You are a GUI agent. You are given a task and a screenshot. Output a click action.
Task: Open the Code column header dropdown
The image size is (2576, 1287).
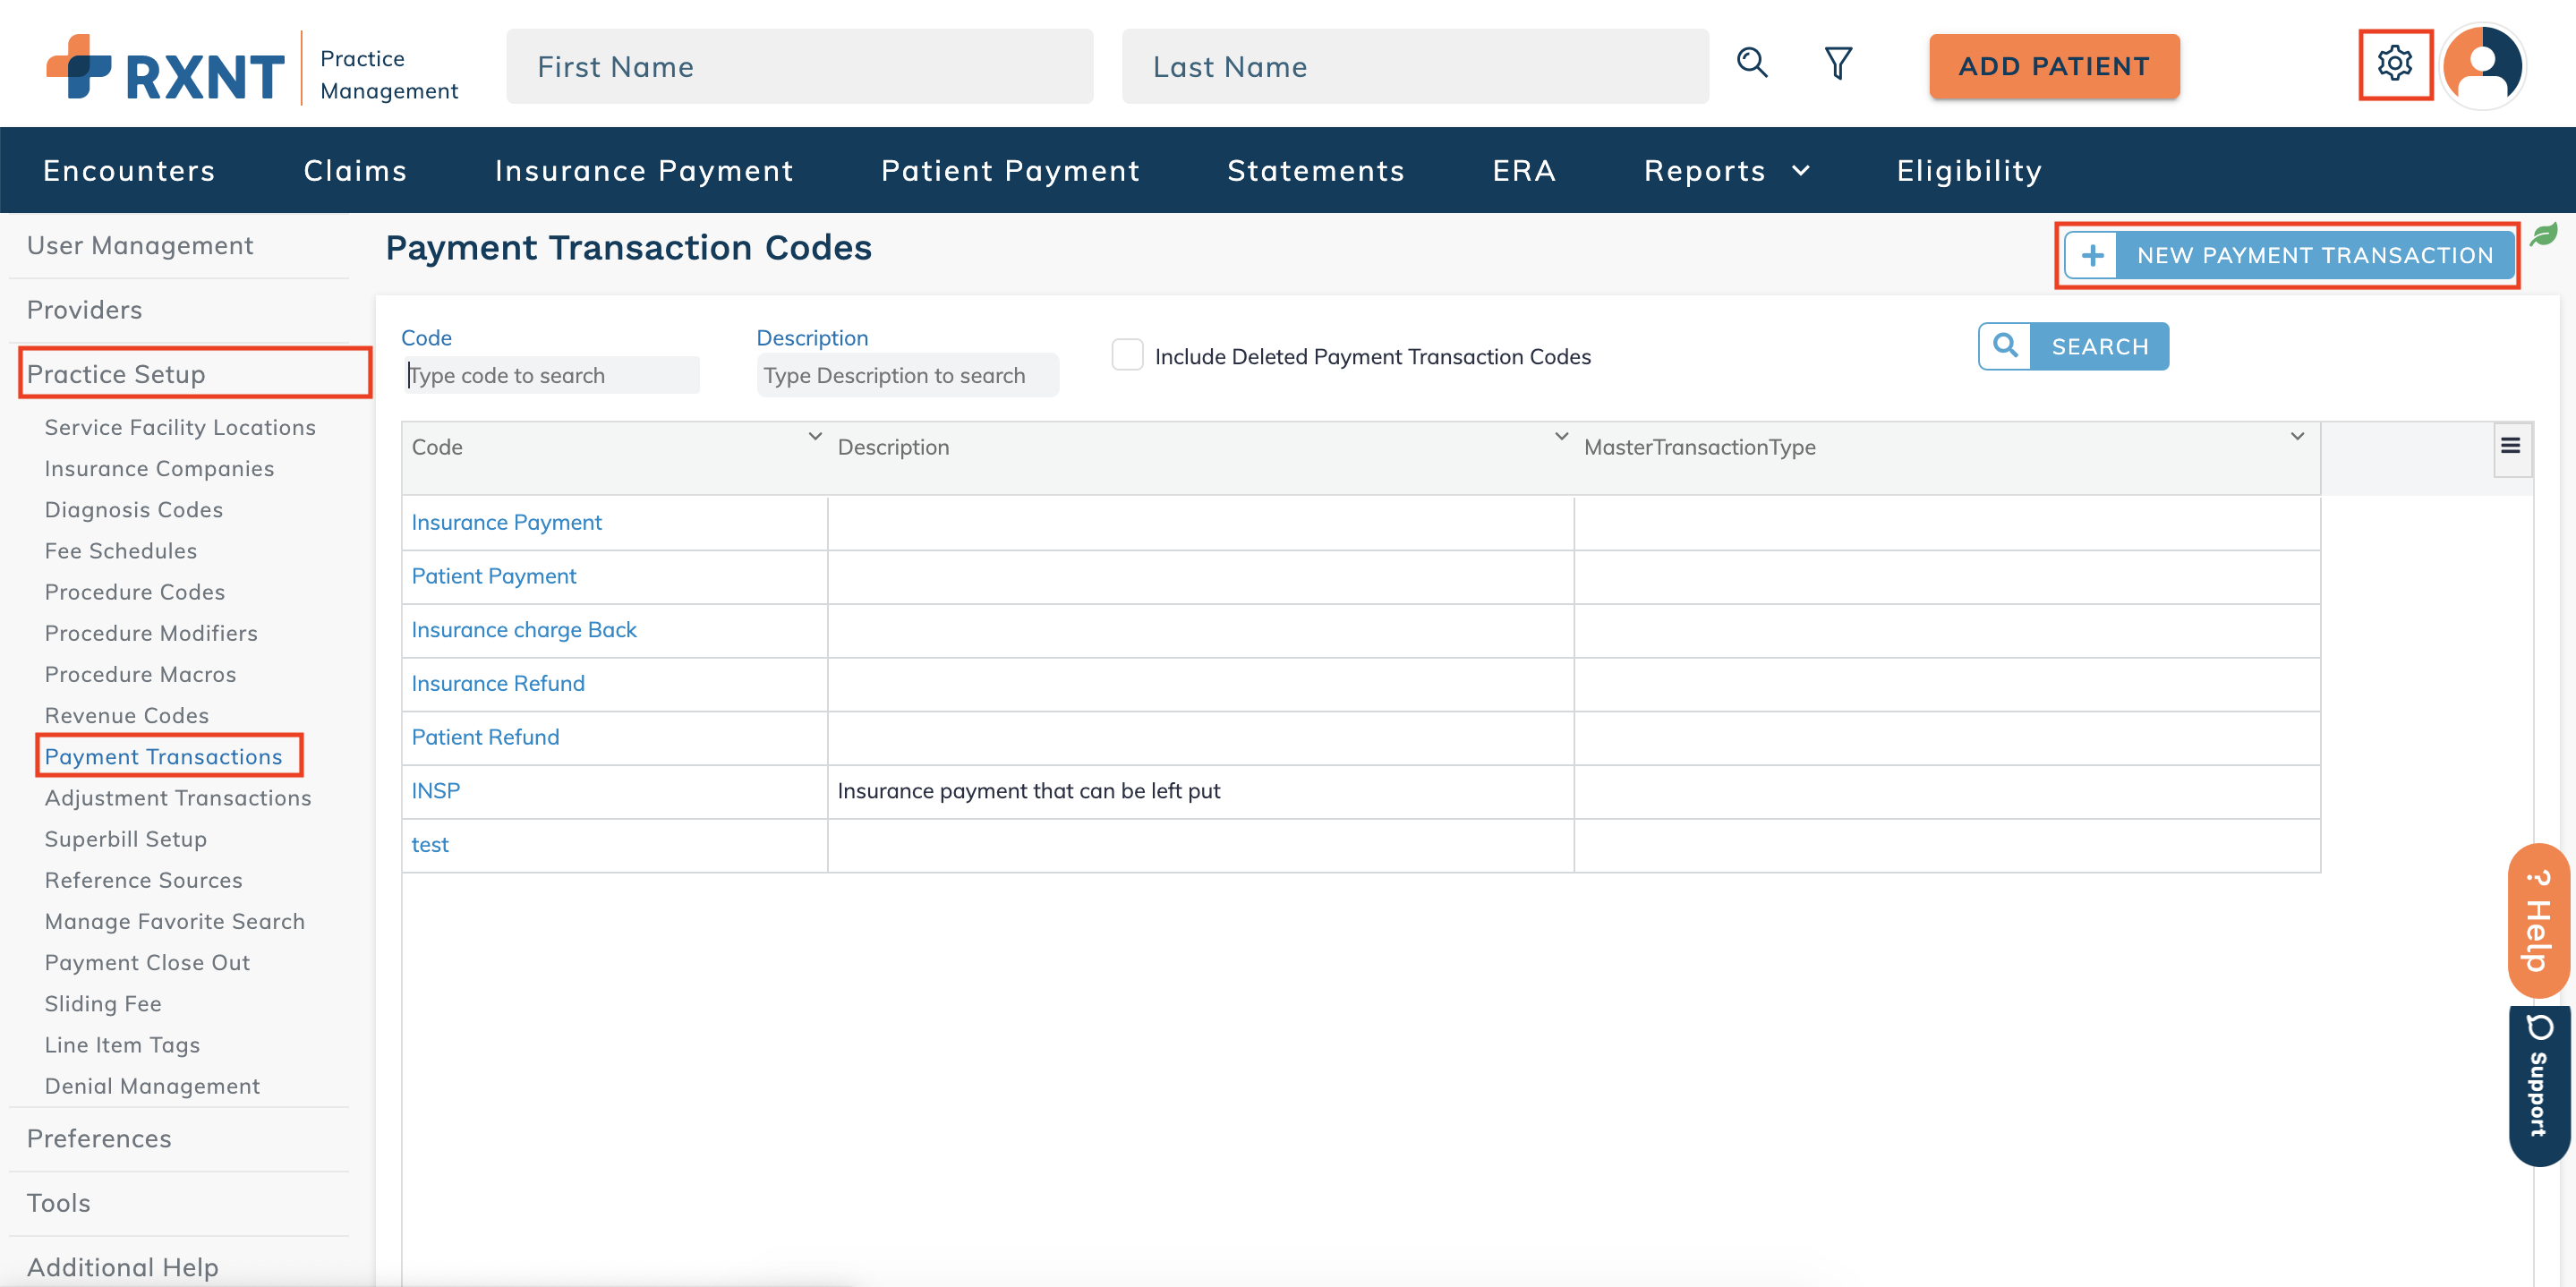pyautogui.click(x=815, y=436)
